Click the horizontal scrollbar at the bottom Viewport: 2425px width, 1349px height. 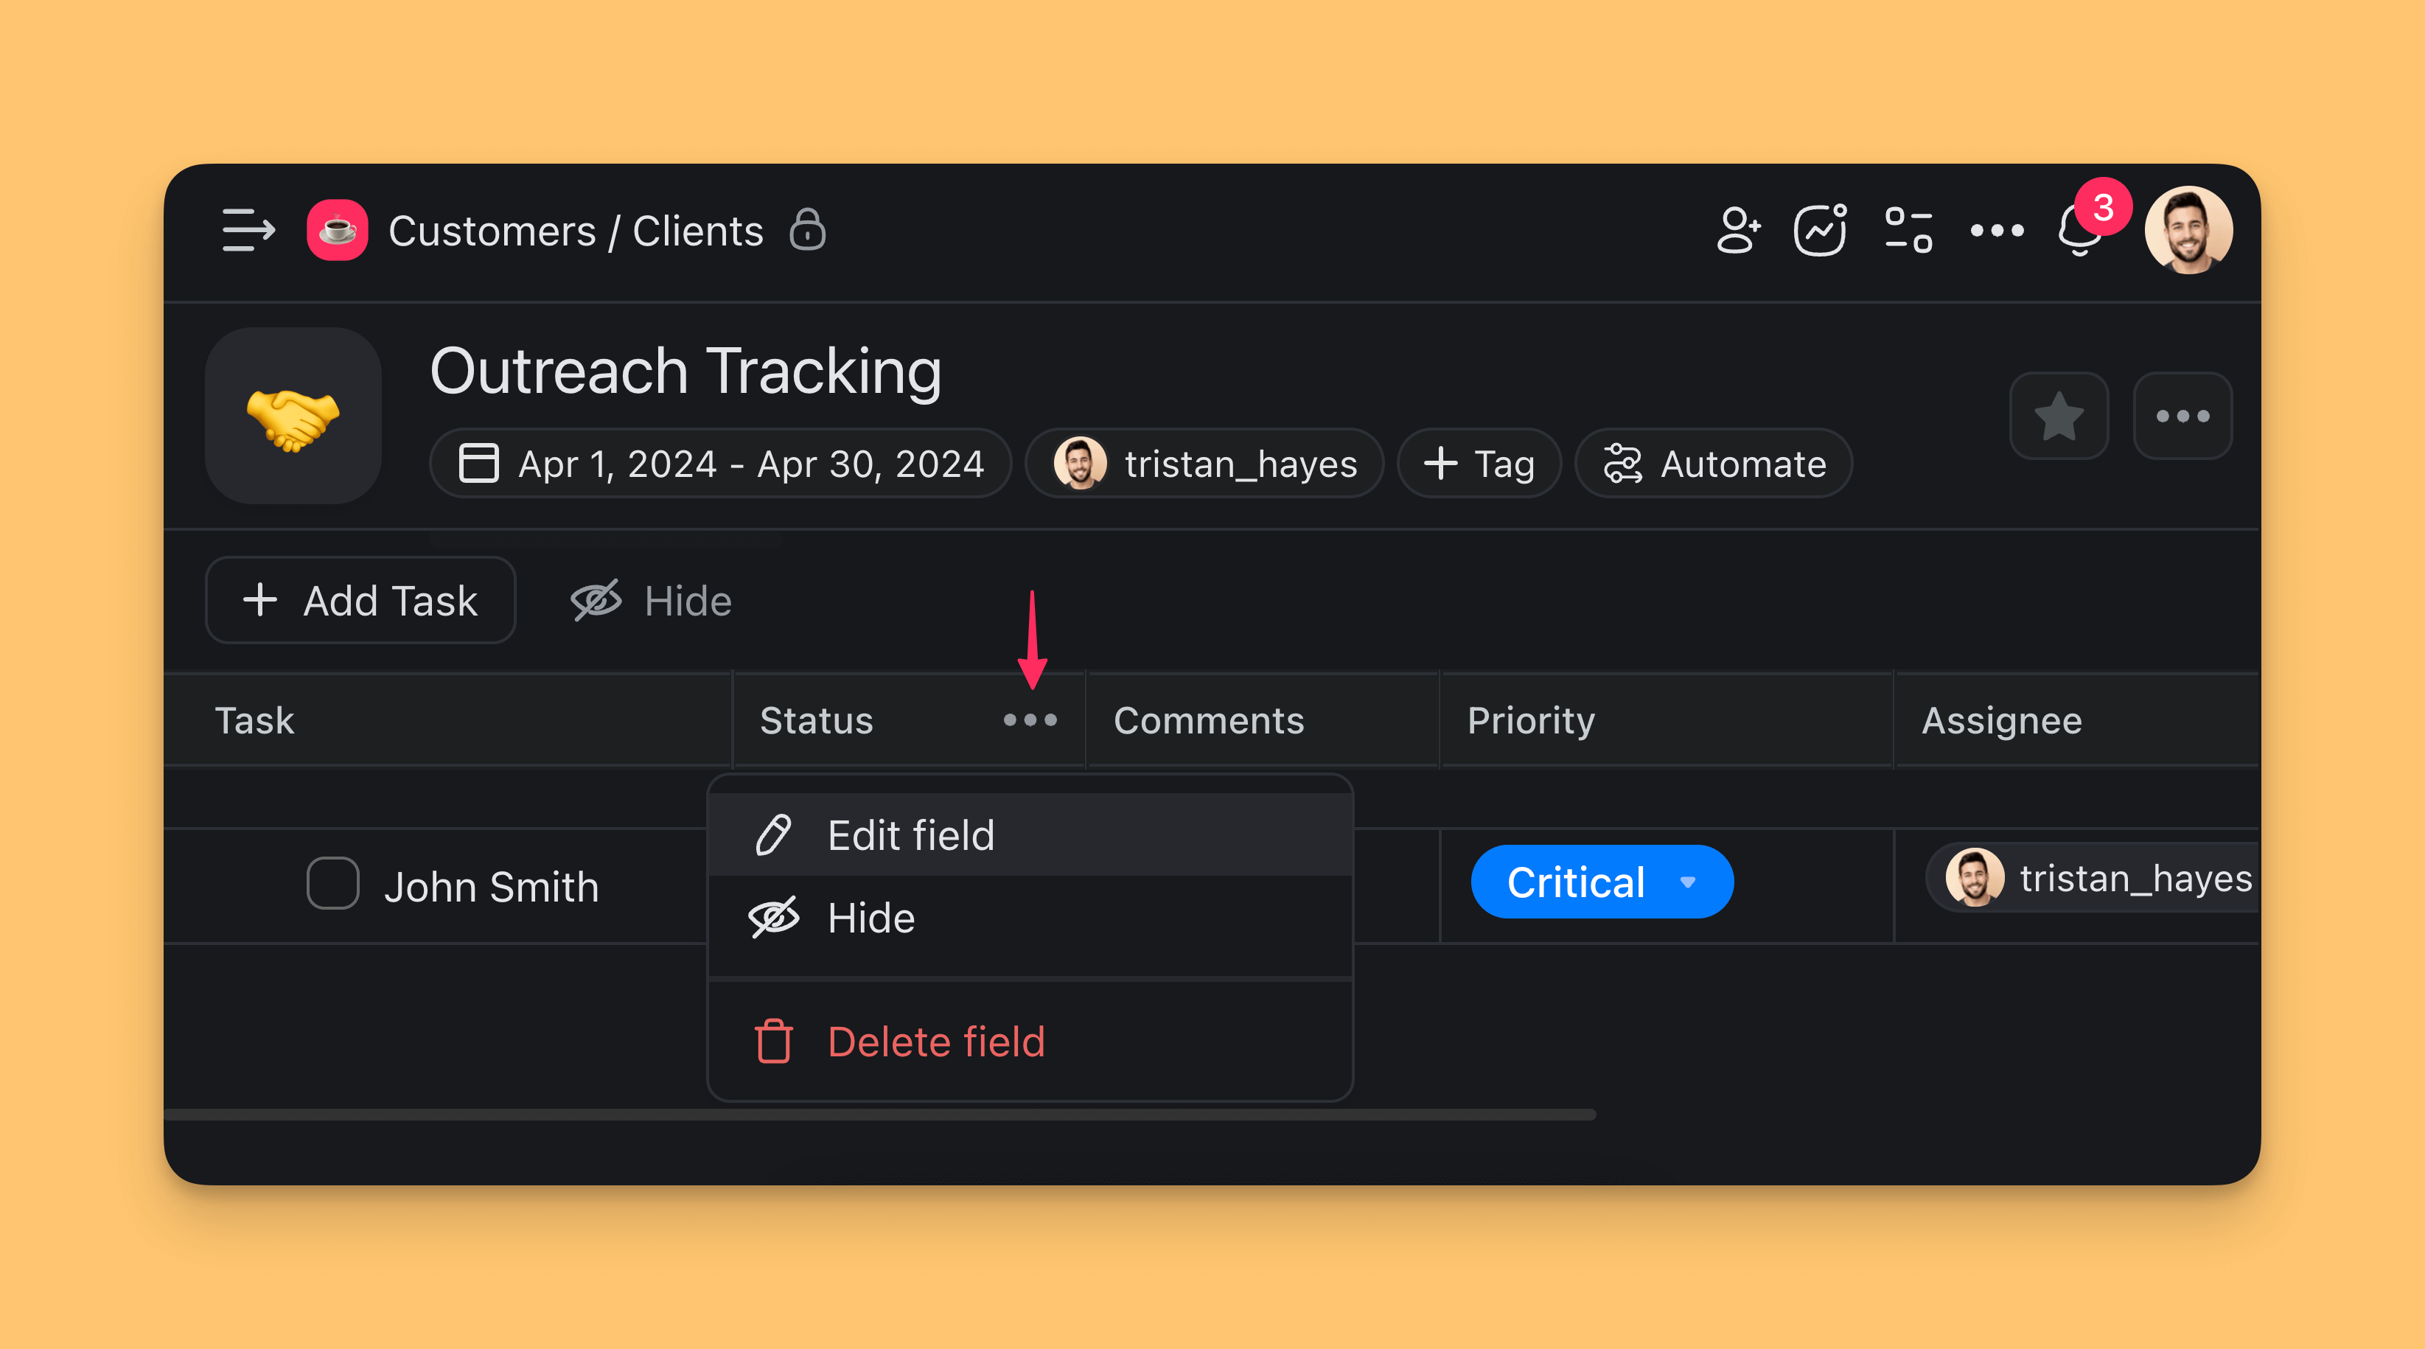click(879, 1115)
